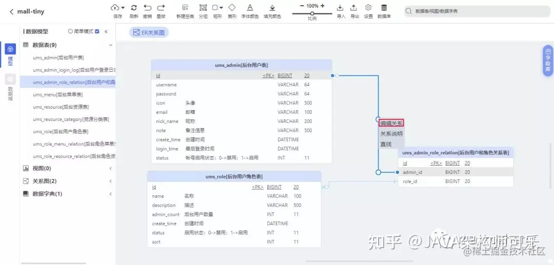Click the 导入 import icon
554x265 pixels.
pos(340,7)
